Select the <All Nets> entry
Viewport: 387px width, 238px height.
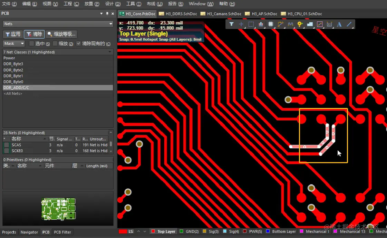[58, 93]
